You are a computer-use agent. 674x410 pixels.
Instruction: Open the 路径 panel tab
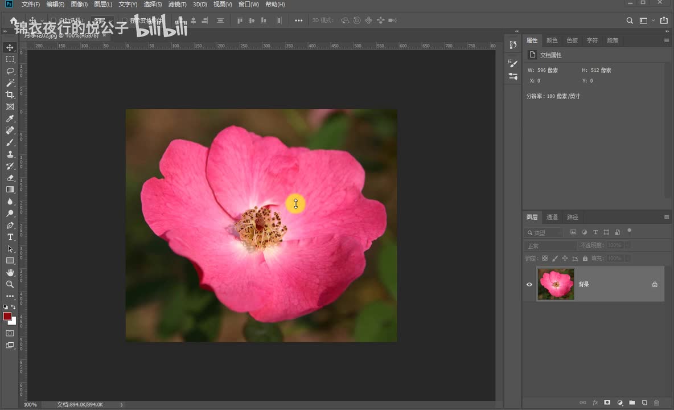(x=573, y=217)
